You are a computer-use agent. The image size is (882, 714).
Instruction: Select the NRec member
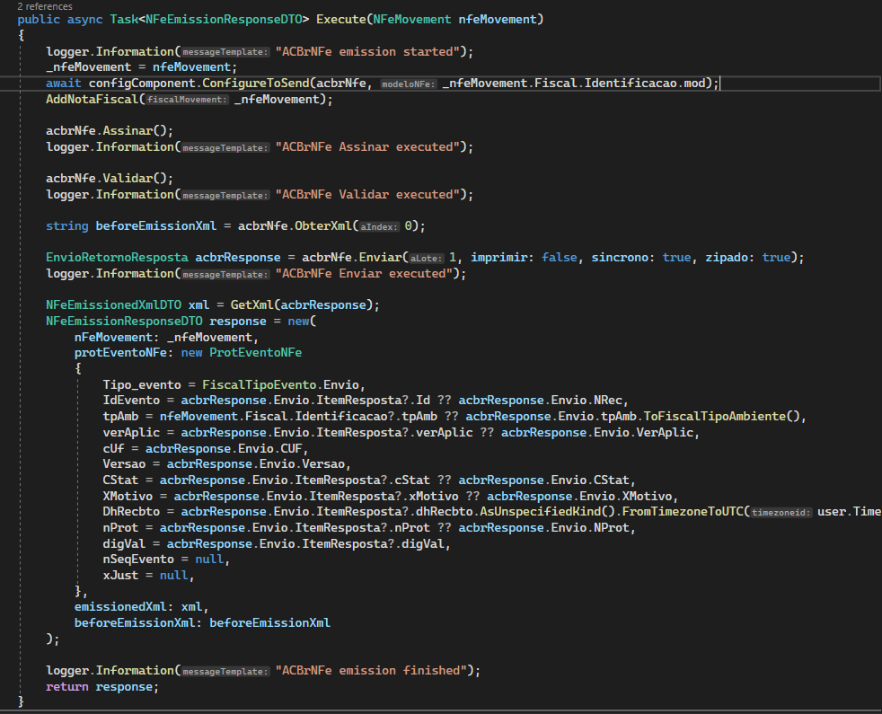[607, 401]
